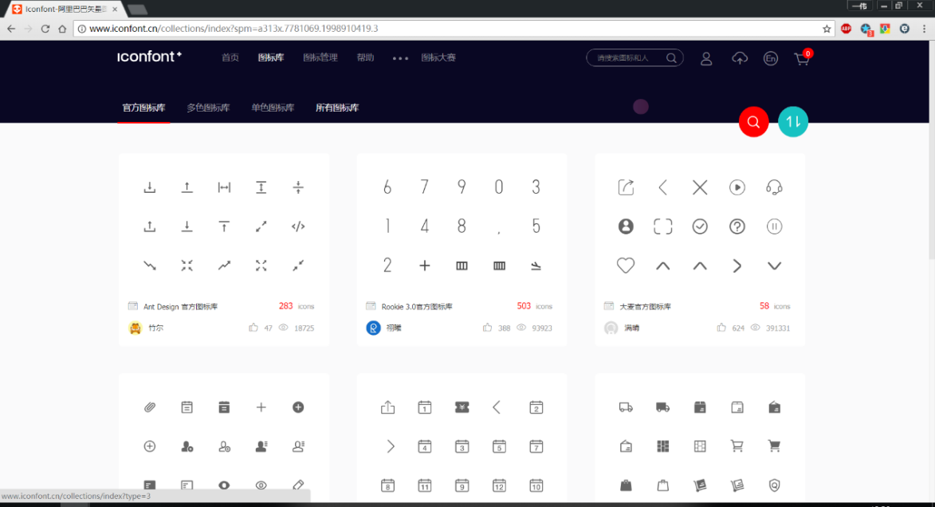Like the Ant Design icon library

253,328
